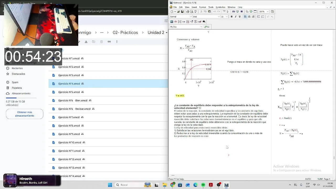Open the Drive more actions menu
336x189 pixels.
(x=117, y=41)
